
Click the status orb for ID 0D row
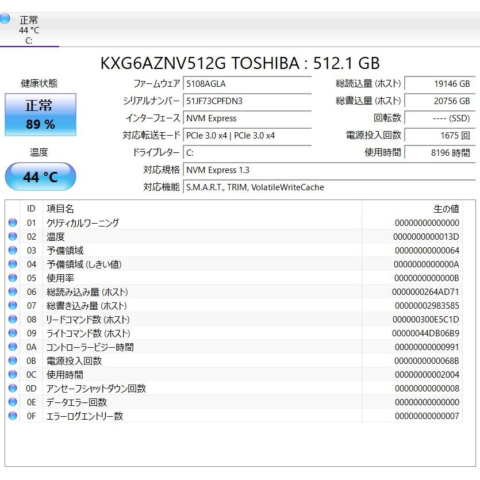click(x=13, y=388)
